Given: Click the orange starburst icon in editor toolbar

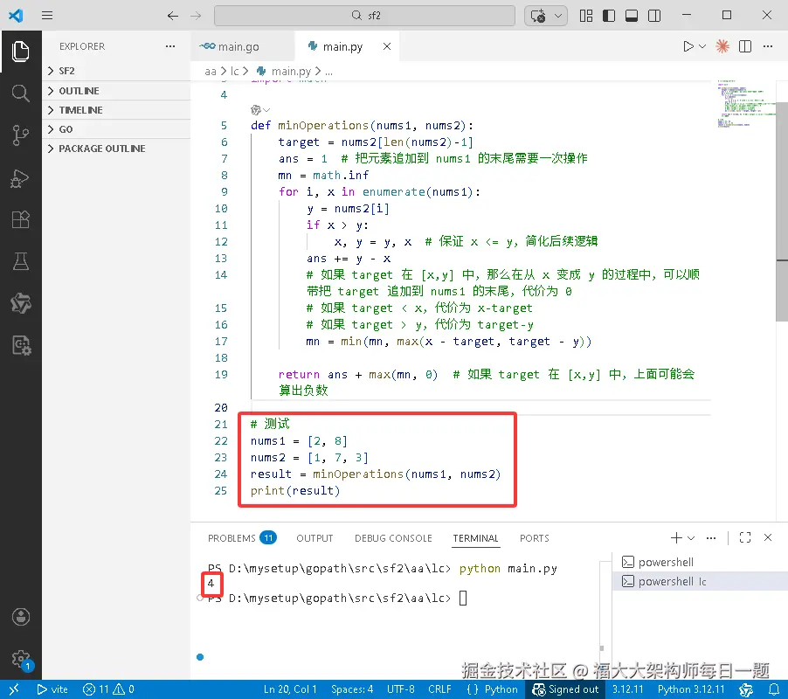Looking at the screenshot, I should click(x=722, y=46).
